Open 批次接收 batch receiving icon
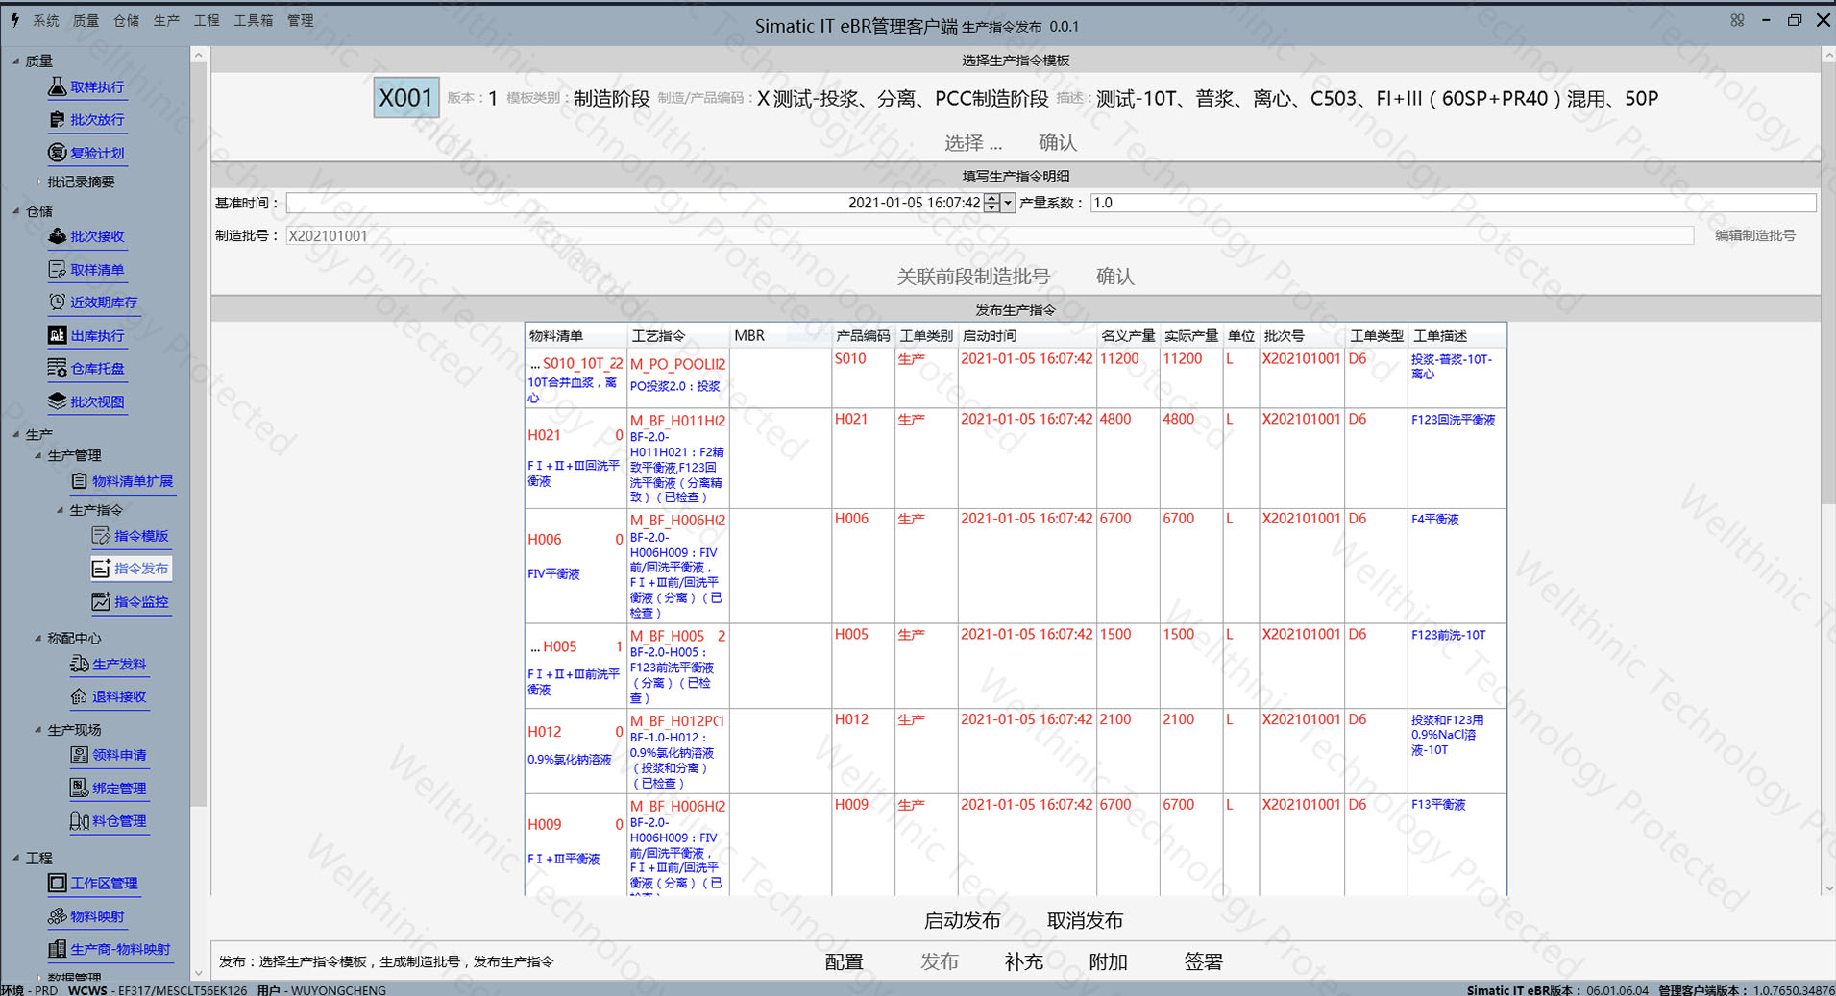Screen dimensions: 1836x996 [x=58, y=236]
